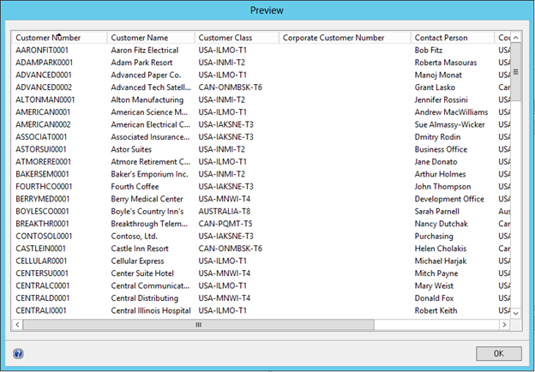Image resolution: width=535 pixels, height=372 pixels.
Task: Choose BREAKTHR0001 customer number
Action: click(42, 224)
